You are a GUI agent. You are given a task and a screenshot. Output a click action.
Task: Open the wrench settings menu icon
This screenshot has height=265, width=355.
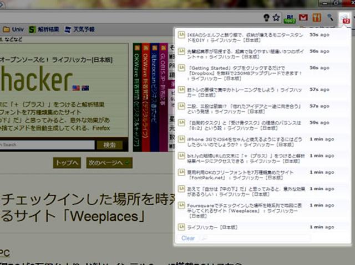point(331,17)
